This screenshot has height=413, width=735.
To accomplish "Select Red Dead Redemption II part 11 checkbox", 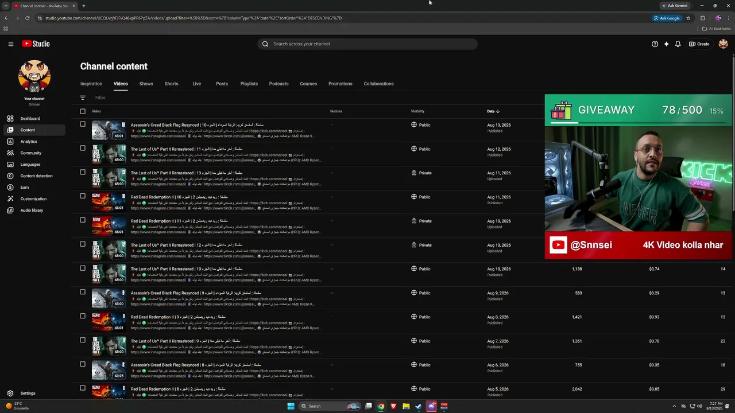I will coord(83,220).
